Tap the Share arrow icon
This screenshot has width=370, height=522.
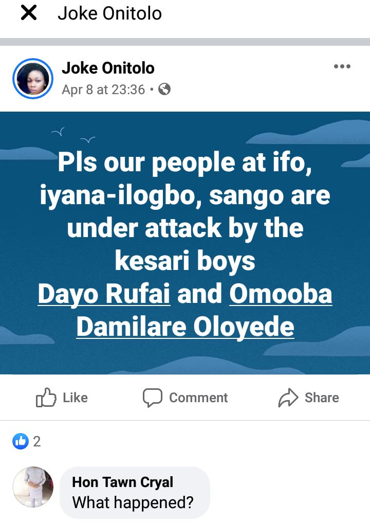(288, 398)
